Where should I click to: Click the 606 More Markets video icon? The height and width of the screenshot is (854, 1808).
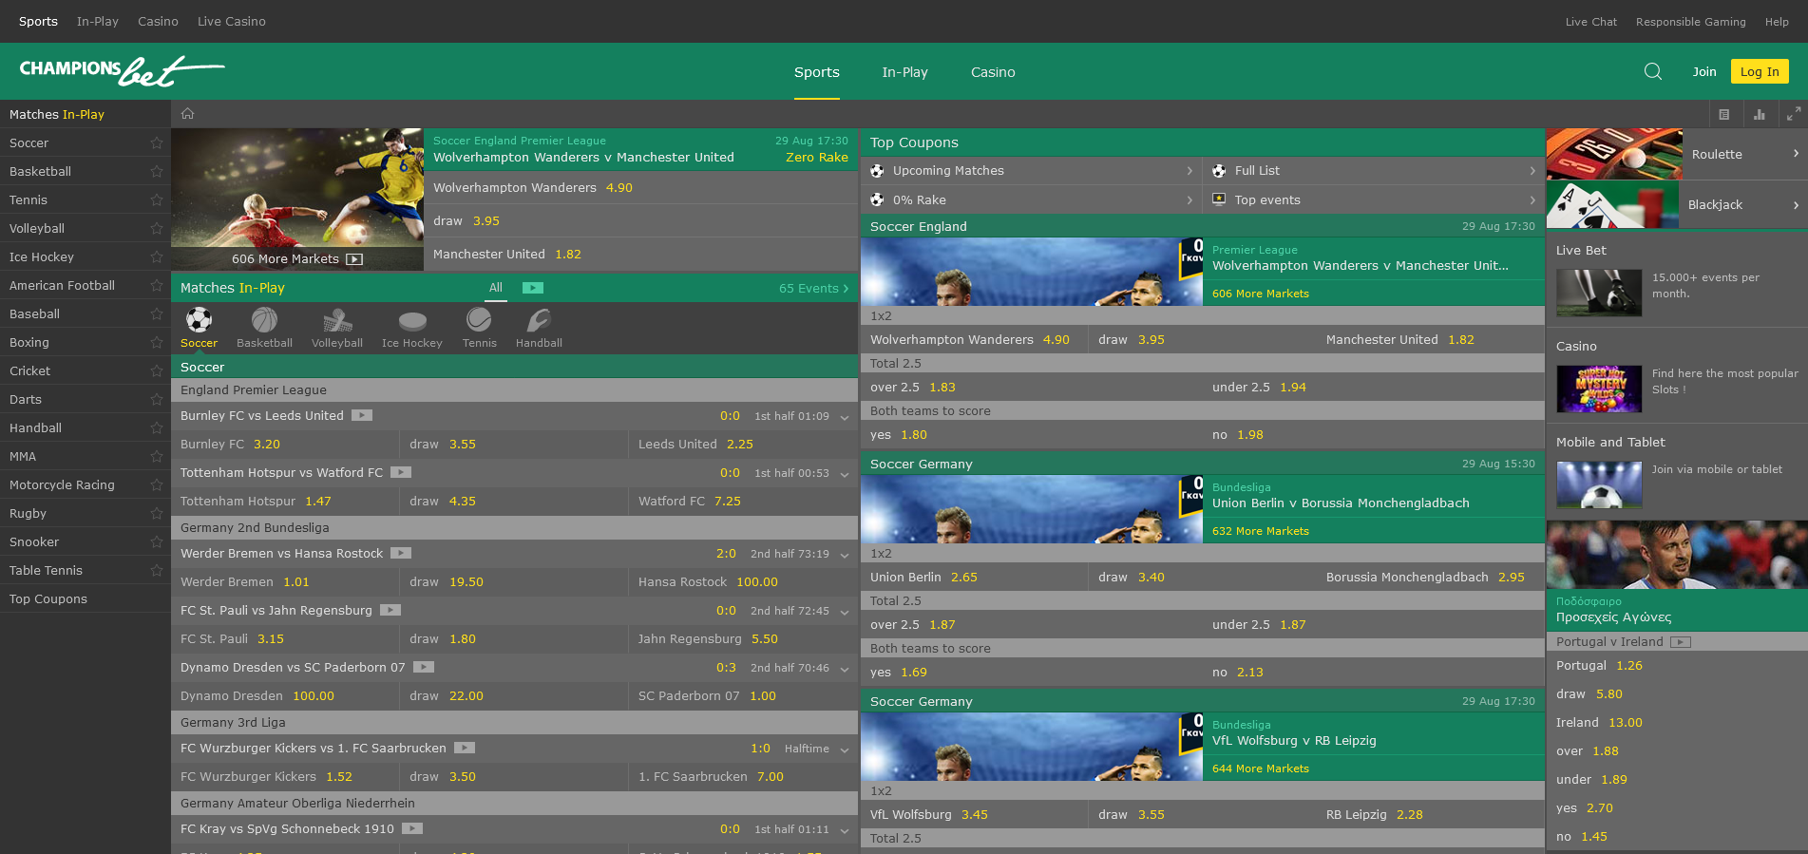[x=354, y=258]
